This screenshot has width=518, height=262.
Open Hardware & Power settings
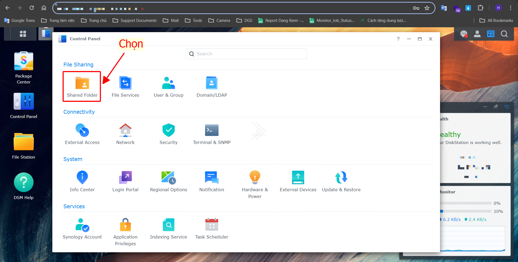255,184
